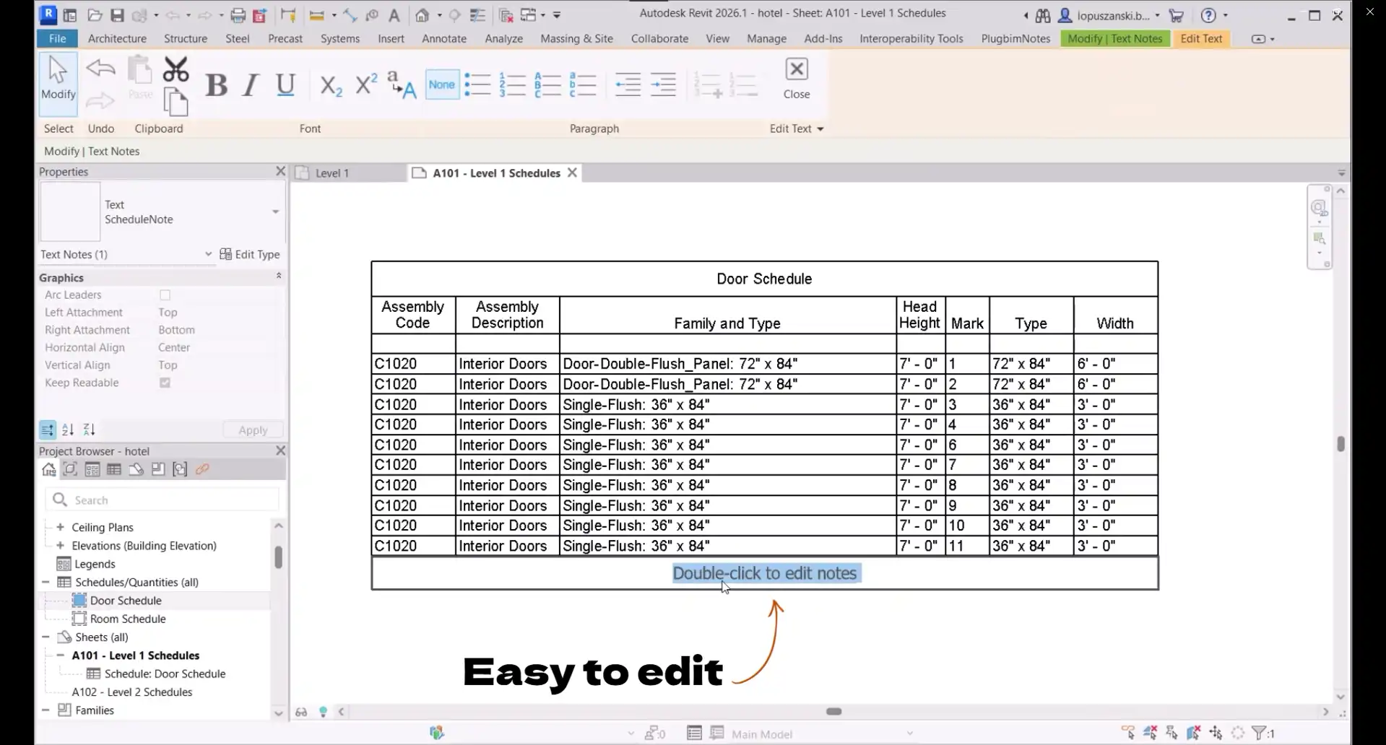This screenshot has height=745, width=1386.
Task: Select Room Schedule in Project Browser
Action: click(128, 619)
